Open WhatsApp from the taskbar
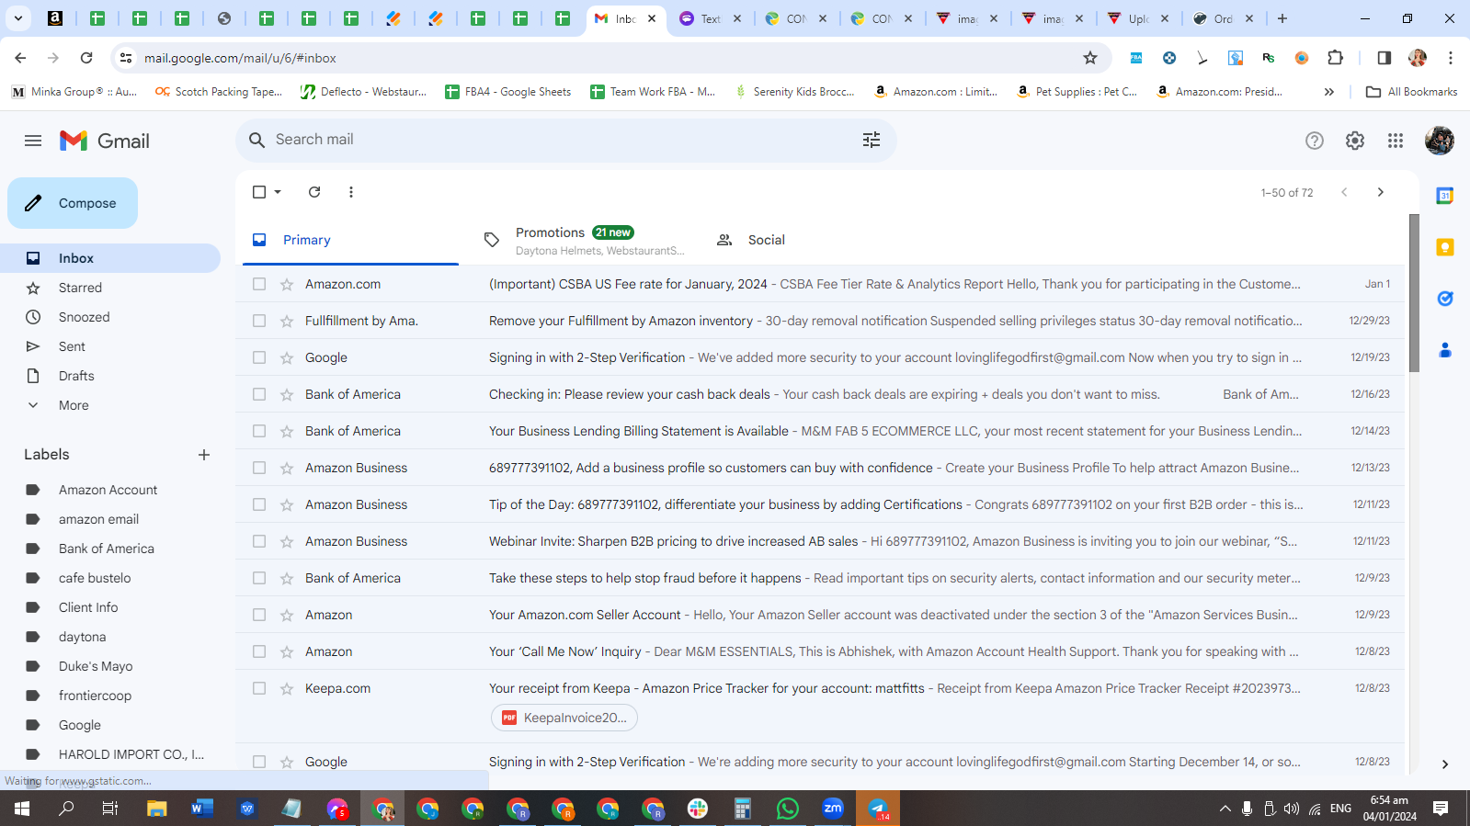1470x826 pixels. [788, 809]
